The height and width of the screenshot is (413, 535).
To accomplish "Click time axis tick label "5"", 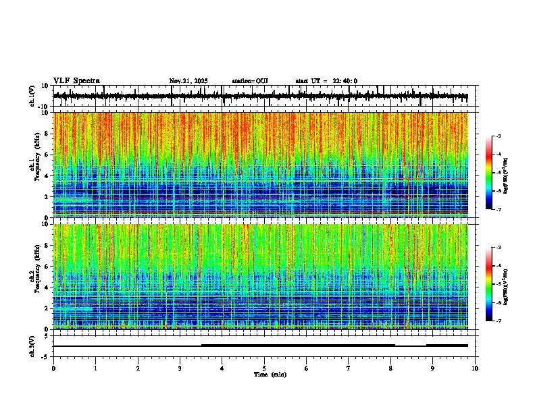I will click(264, 368).
